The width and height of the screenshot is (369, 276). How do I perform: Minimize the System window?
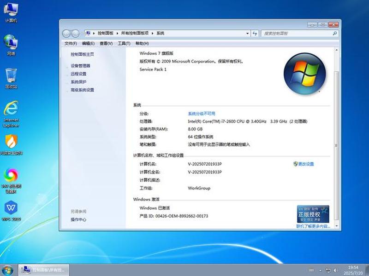[312, 24]
